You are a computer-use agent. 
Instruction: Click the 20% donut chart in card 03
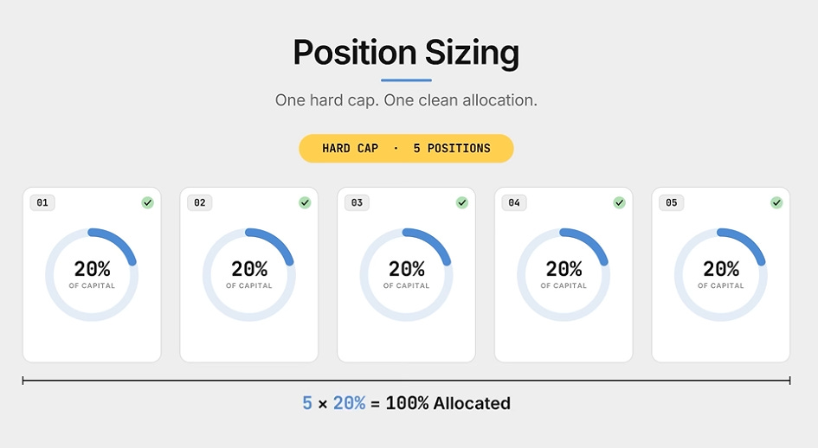tap(406, 274)
